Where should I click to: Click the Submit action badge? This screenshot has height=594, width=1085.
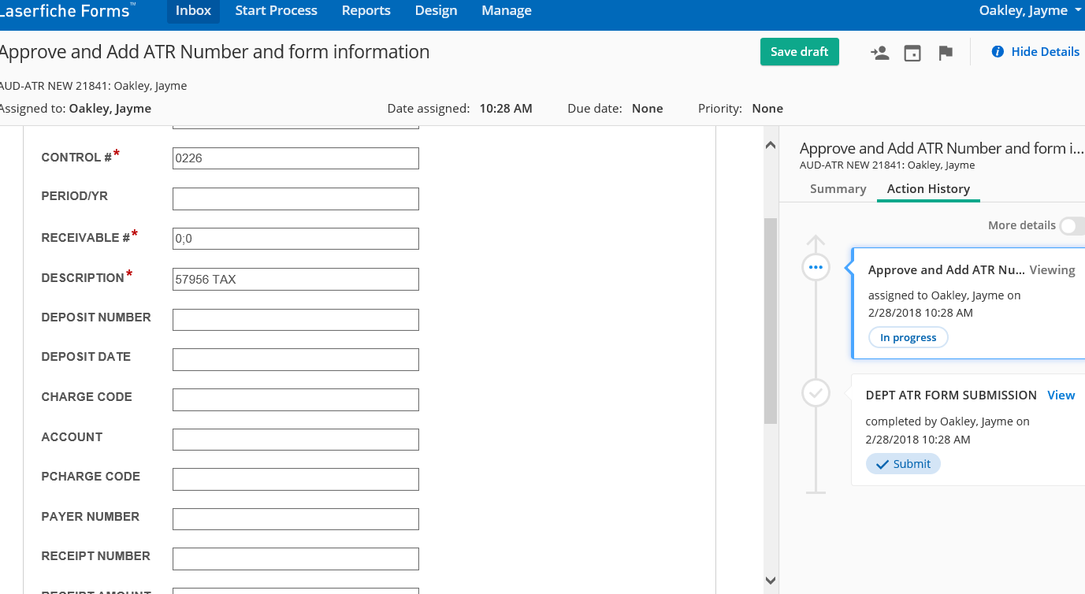coord(903,464)
